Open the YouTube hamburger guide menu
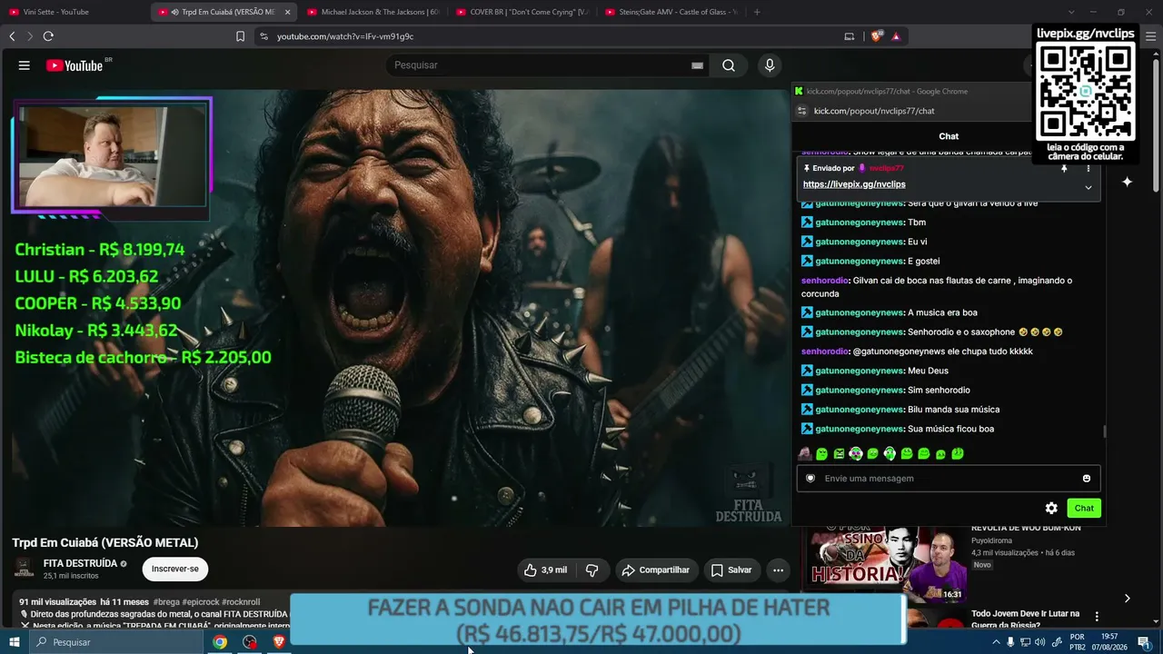This screenshot has width=1163, height=654. (25, 65)
